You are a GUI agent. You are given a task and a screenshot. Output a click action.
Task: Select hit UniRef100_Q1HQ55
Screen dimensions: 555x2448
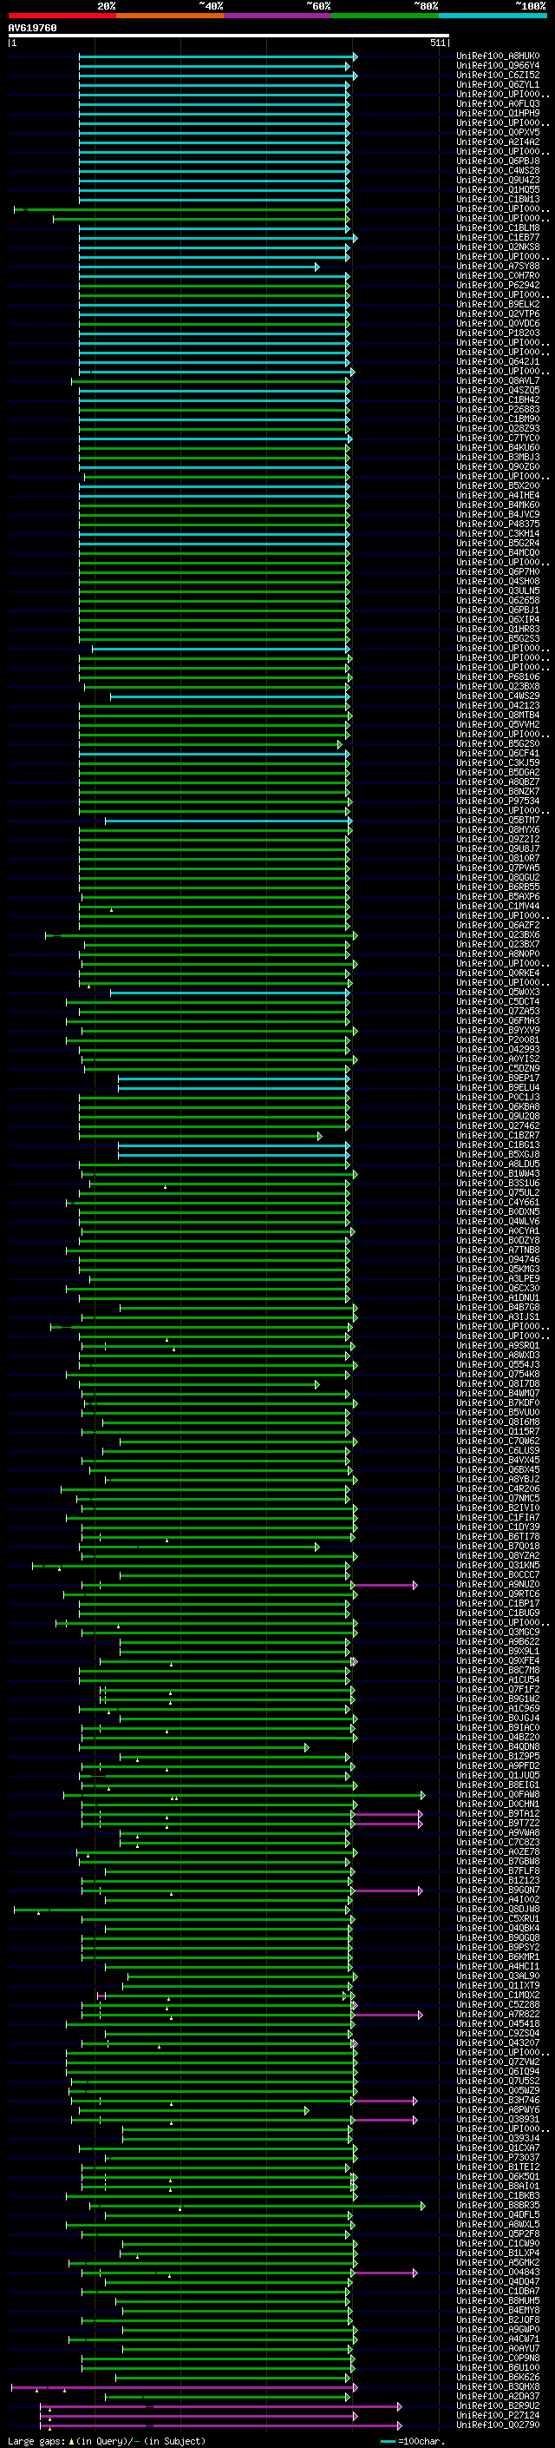498,190
